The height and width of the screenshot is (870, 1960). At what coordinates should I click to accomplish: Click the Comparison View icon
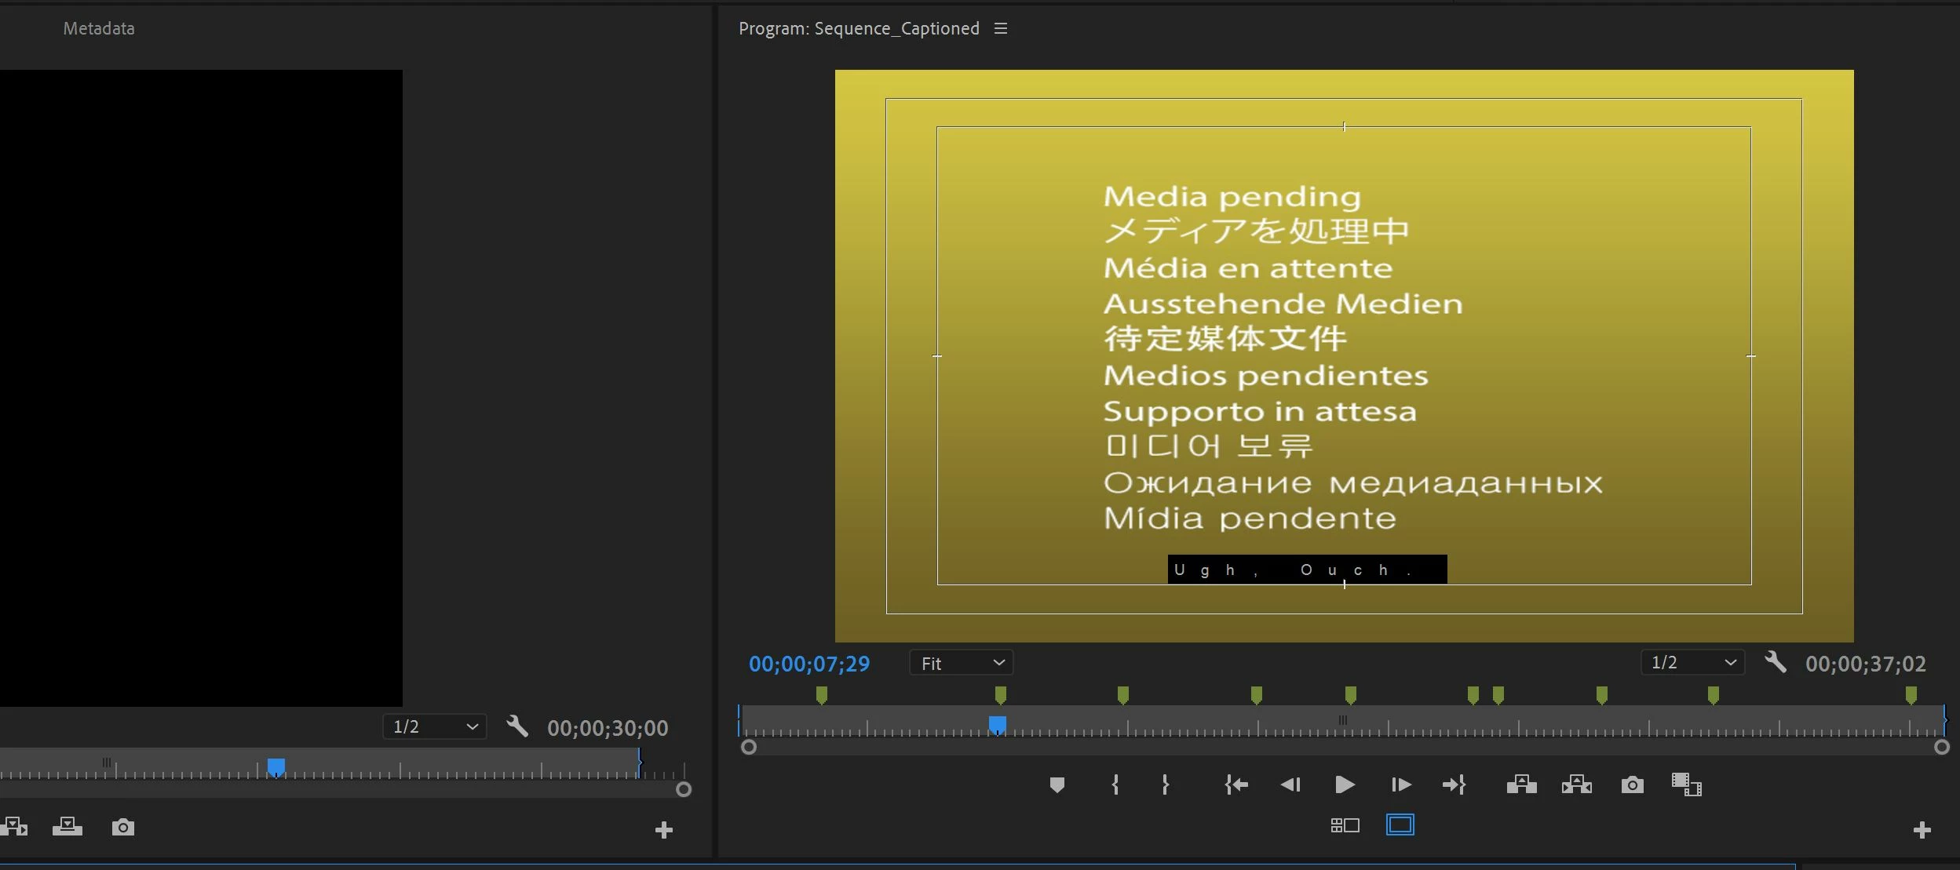[1686, 784]
